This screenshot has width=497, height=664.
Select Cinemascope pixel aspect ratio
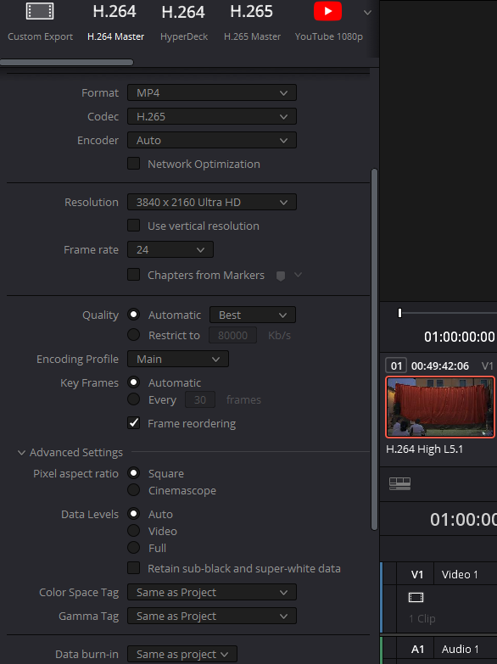pos(134,490)
